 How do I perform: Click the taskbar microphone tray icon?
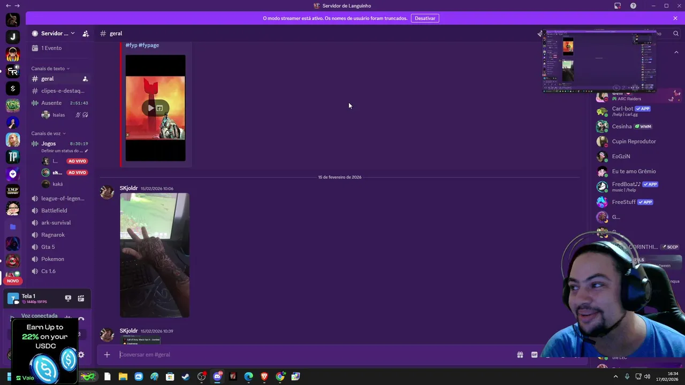pos(627,376)
